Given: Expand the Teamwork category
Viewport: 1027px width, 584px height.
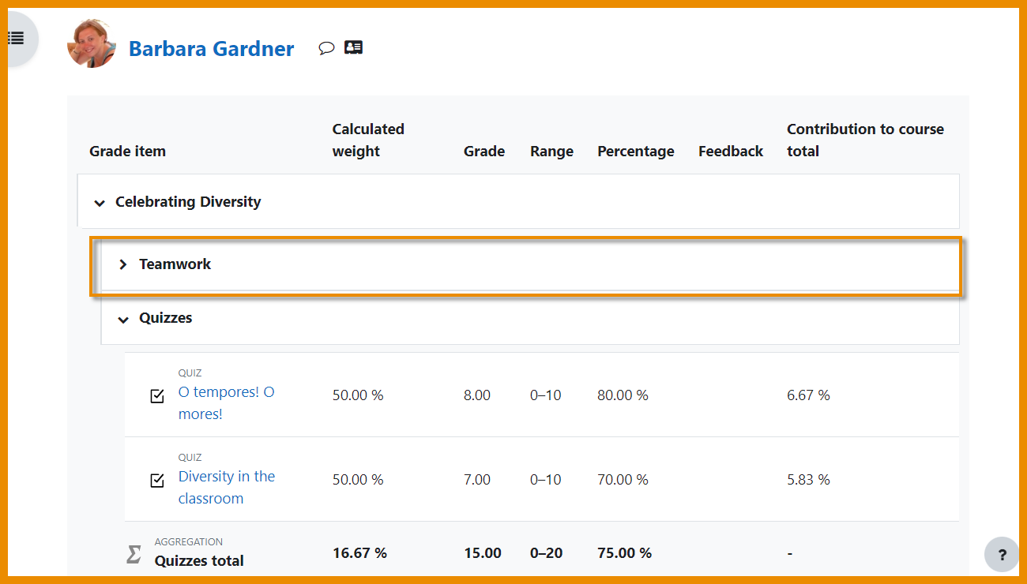Looking at the screenshot, I should 123,264.
